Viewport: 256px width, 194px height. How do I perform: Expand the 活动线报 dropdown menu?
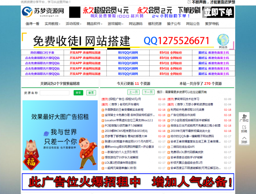point(73,24)
